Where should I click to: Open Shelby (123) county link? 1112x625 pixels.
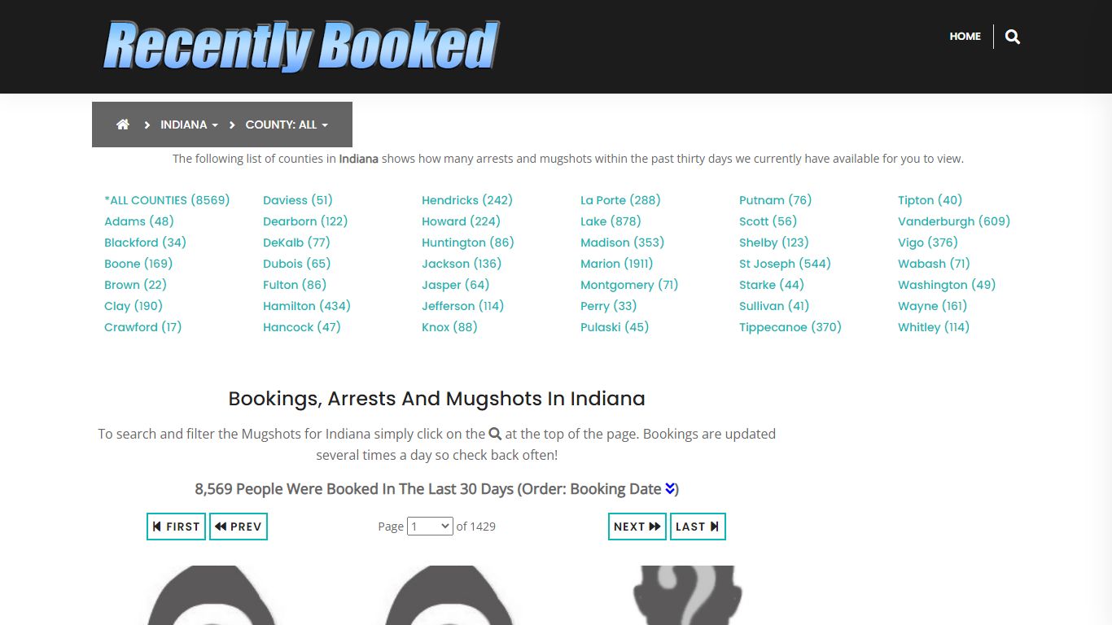pos(774,243)
